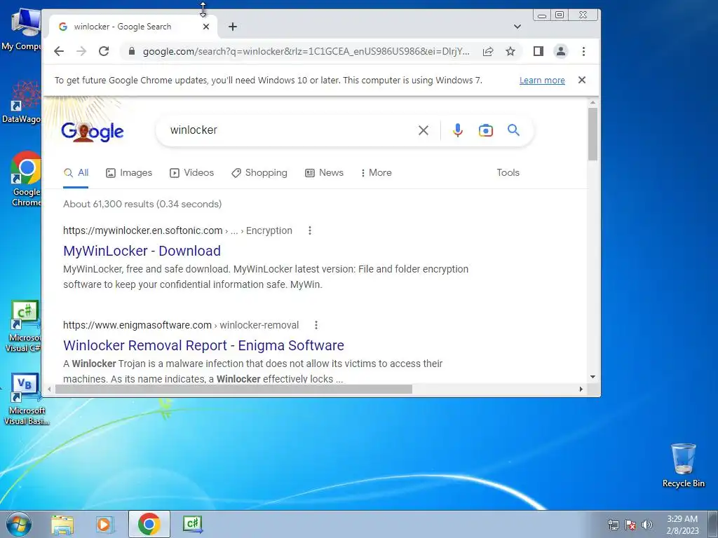718x538 pixels.
Task: Click the horizontal scrollbar thumb
Action: click(x=233, y=389)
